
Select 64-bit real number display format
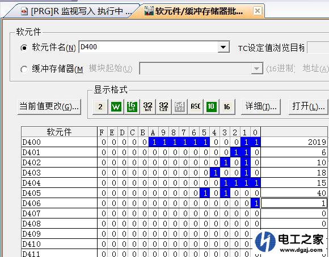(x=179, y=106)
